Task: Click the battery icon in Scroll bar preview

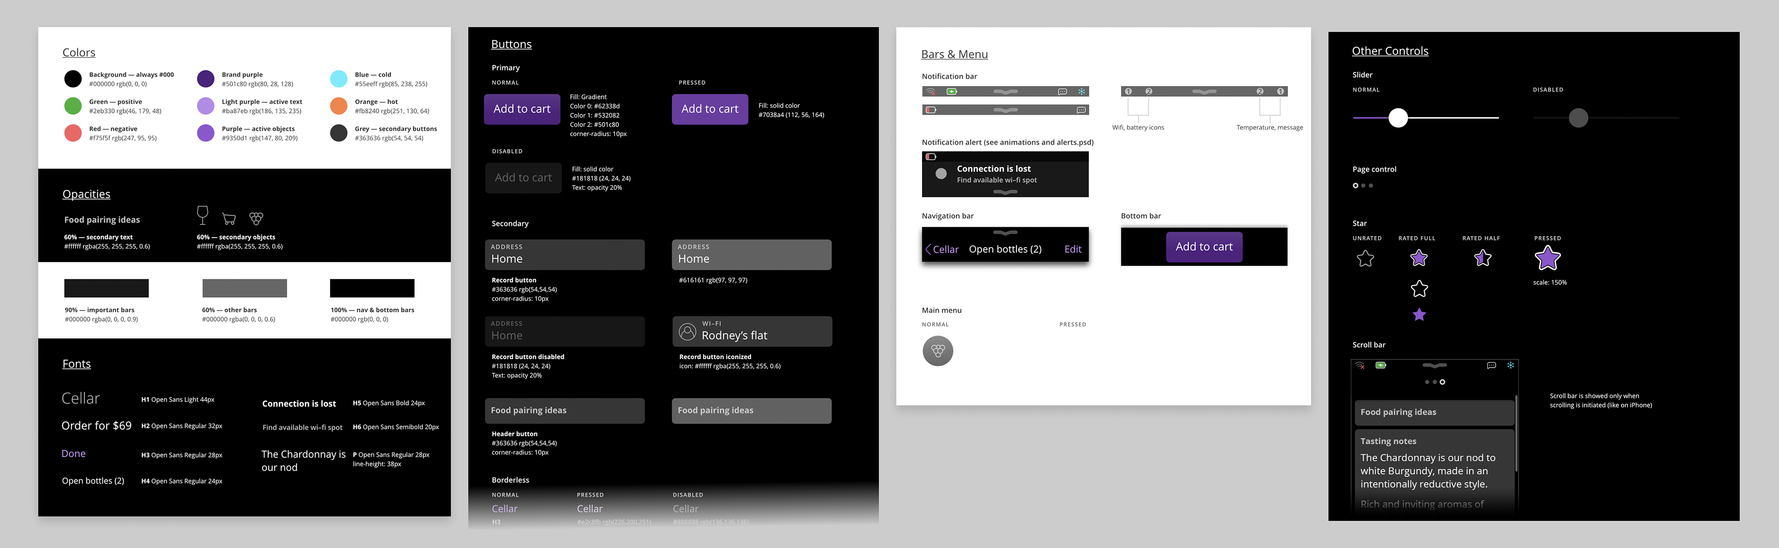Action: (1381, 365)
